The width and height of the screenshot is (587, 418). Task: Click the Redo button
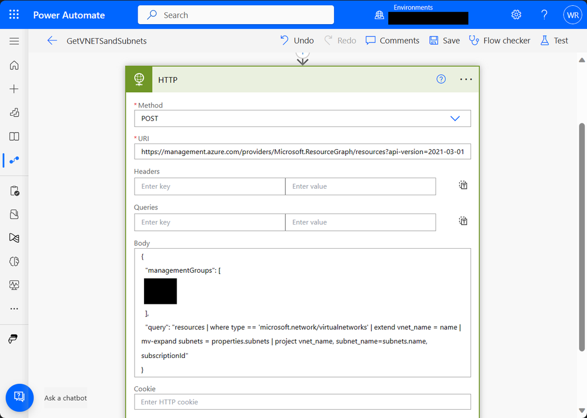coord(340,41)
